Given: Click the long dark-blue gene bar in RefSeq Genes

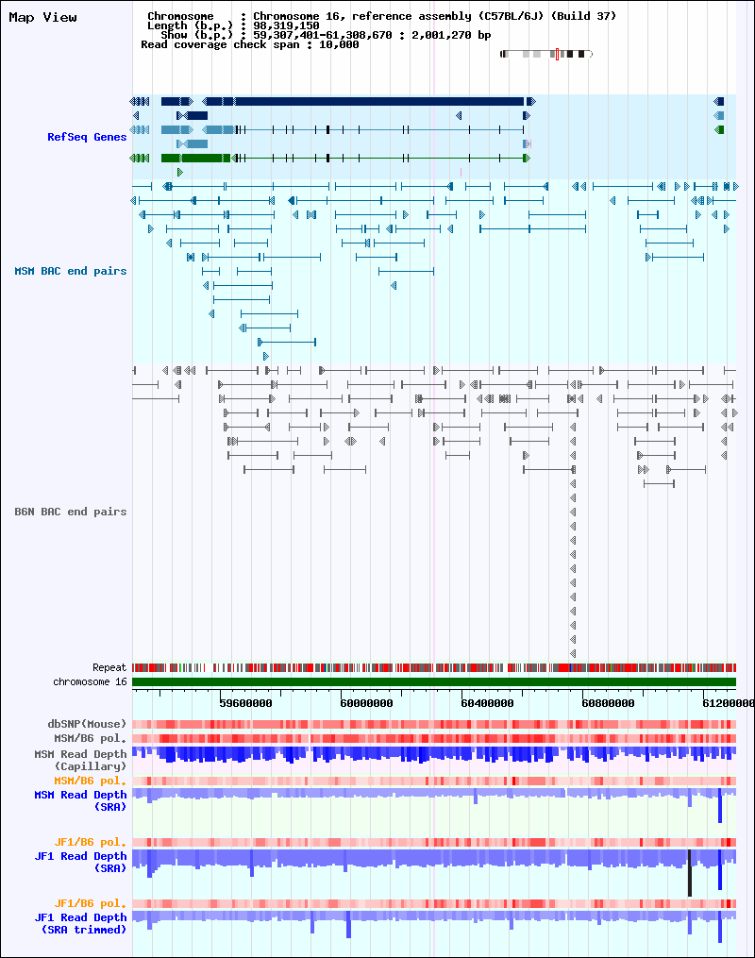Looking at the screenshot, I should point(380,101).
